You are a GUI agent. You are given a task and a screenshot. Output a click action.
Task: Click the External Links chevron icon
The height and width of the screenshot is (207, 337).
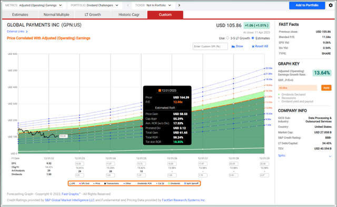(27, 32)
